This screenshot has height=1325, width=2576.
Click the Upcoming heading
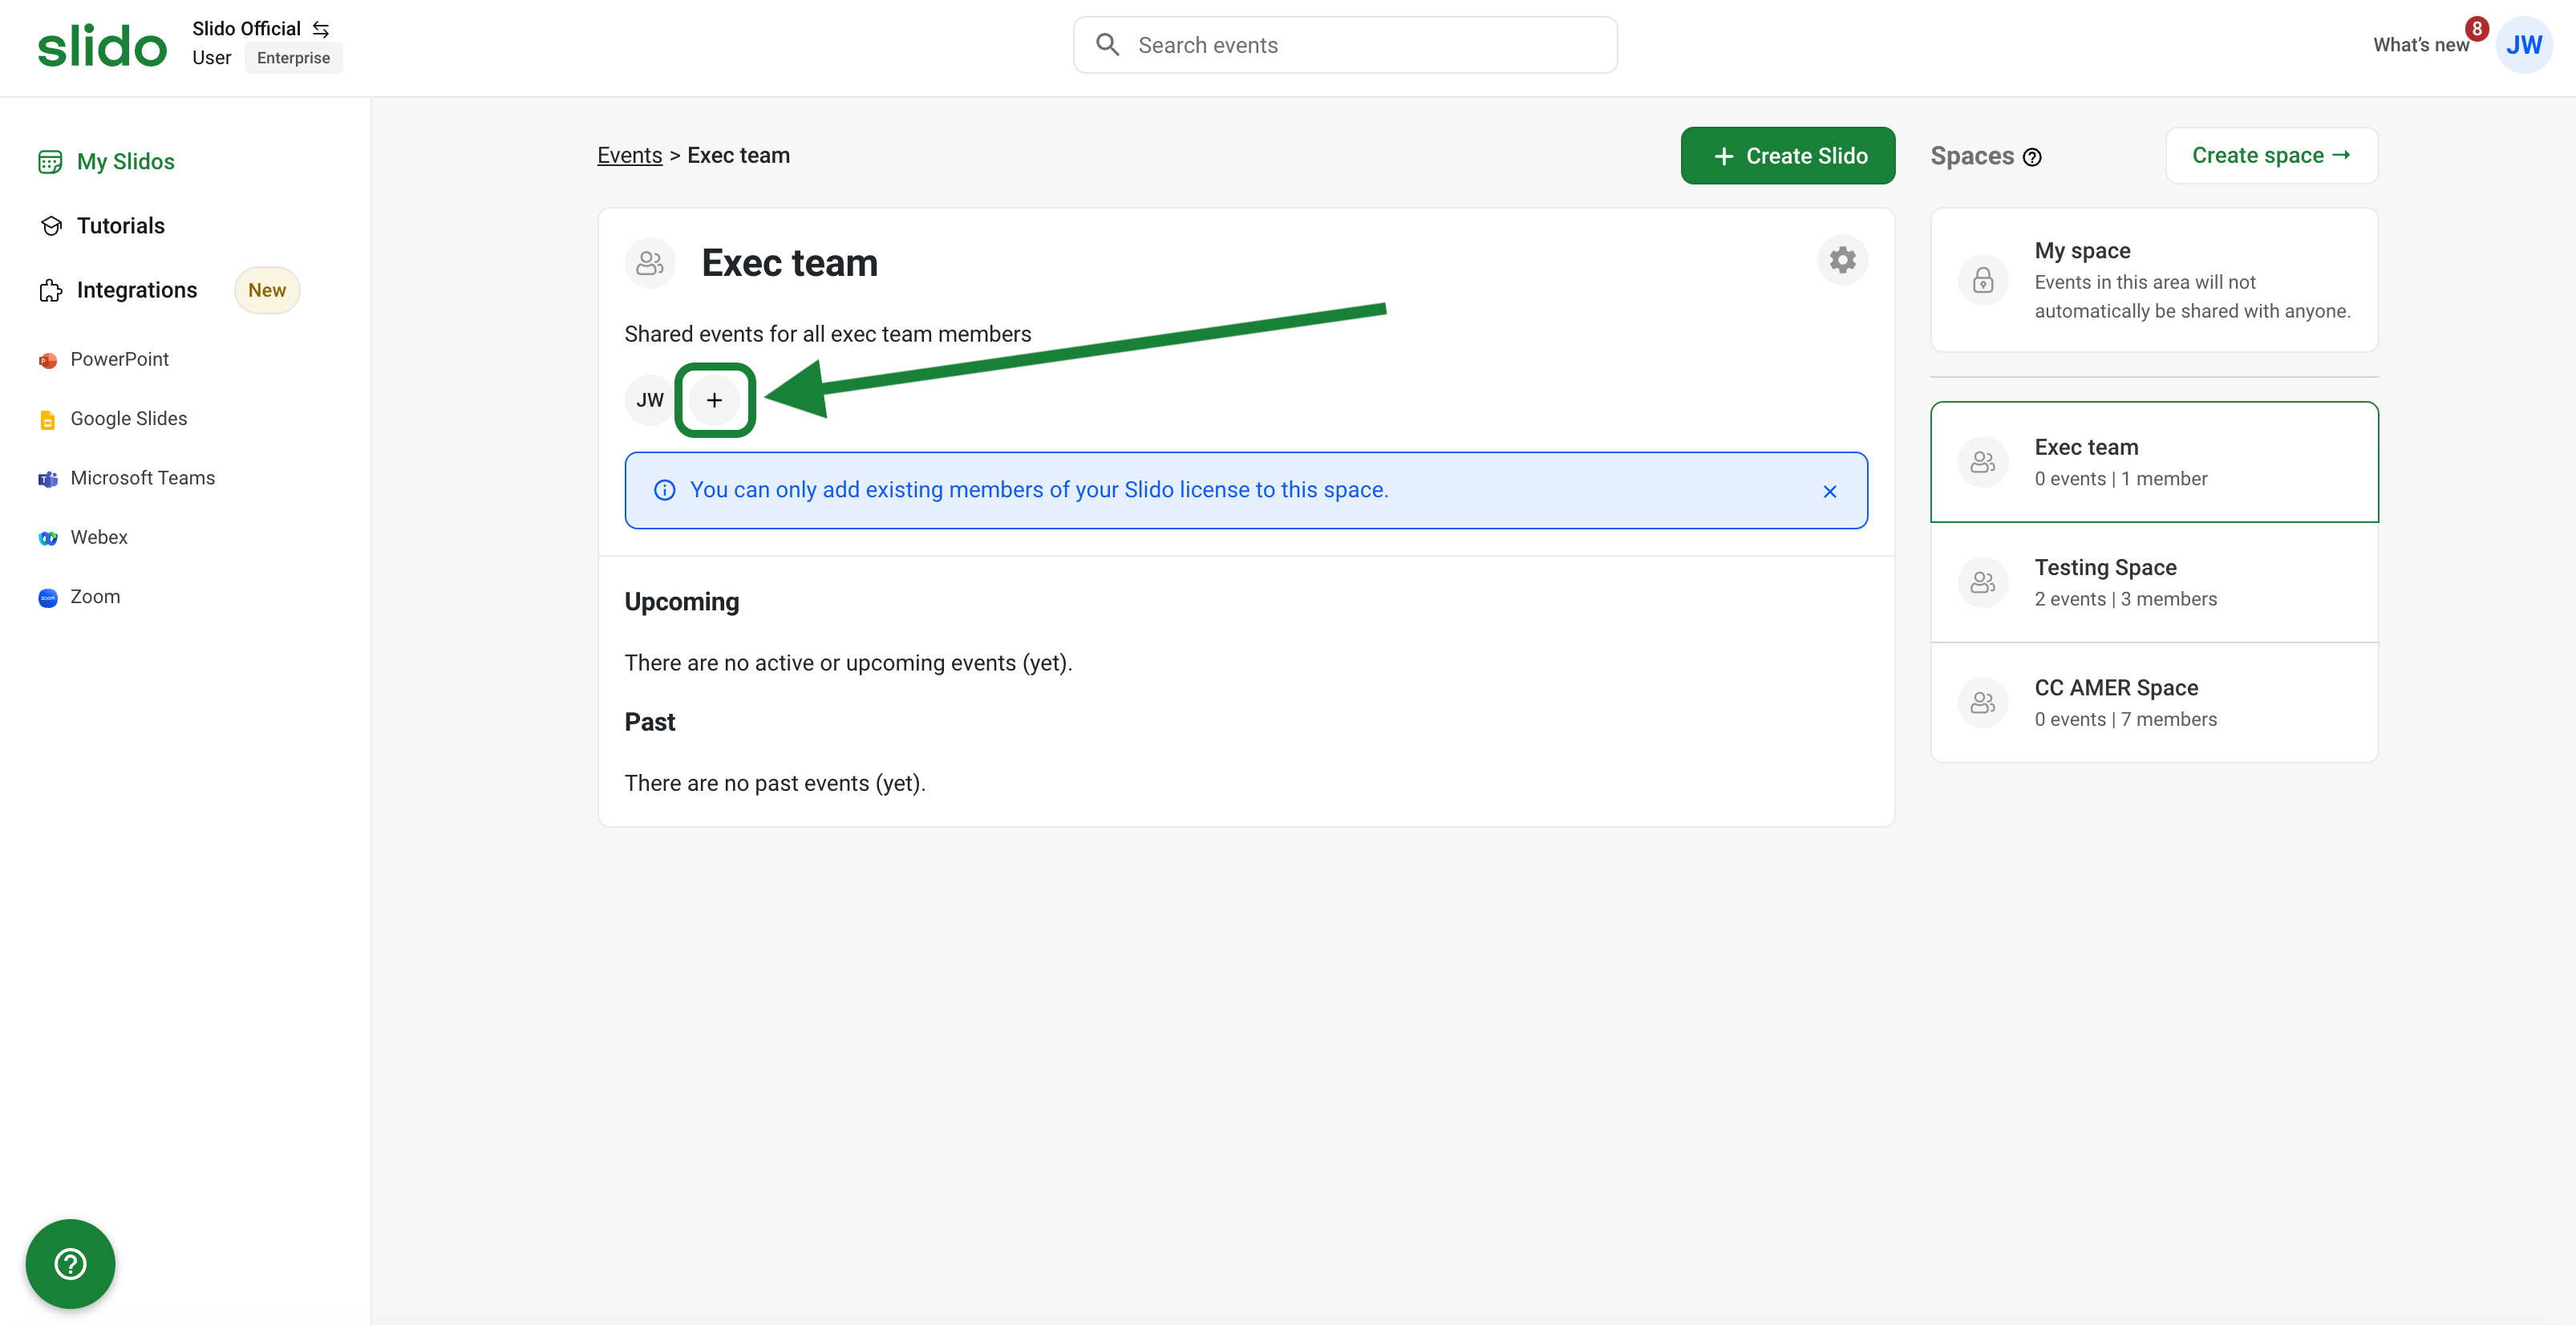tap(681, 602)
